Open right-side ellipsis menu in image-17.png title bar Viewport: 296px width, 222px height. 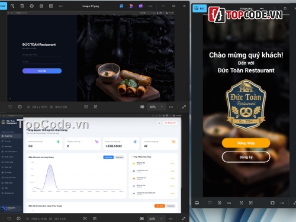150,6
